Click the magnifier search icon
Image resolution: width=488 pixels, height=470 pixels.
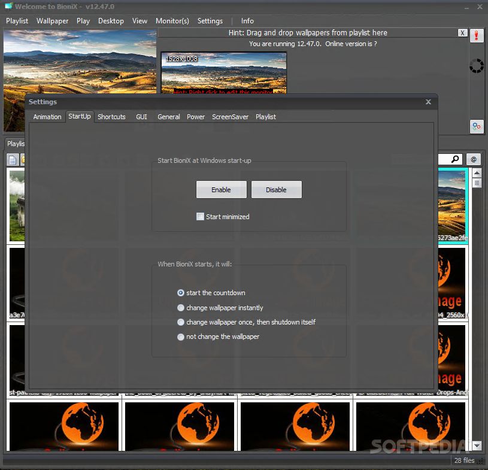[x=455, y=159]
